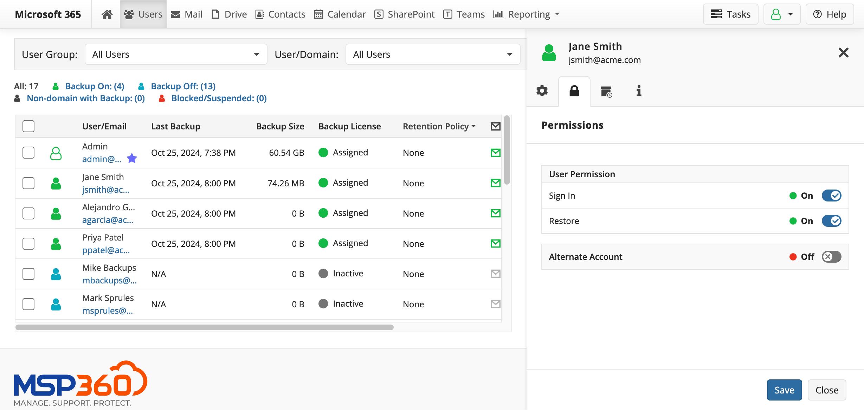Viewport: 864px width, 410px height.
Task: Click Close to dismiss Jane Smith panel
Action: pyautogui.click(x=826, y=390)
